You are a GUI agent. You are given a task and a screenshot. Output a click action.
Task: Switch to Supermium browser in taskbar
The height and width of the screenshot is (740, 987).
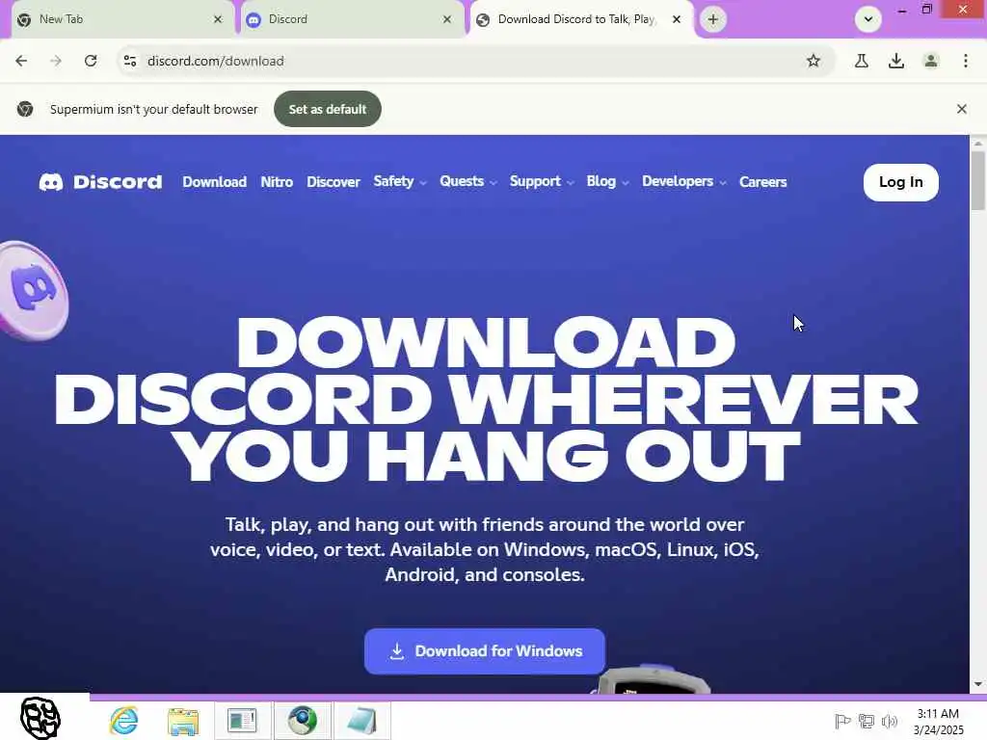[x=302, y=721]
